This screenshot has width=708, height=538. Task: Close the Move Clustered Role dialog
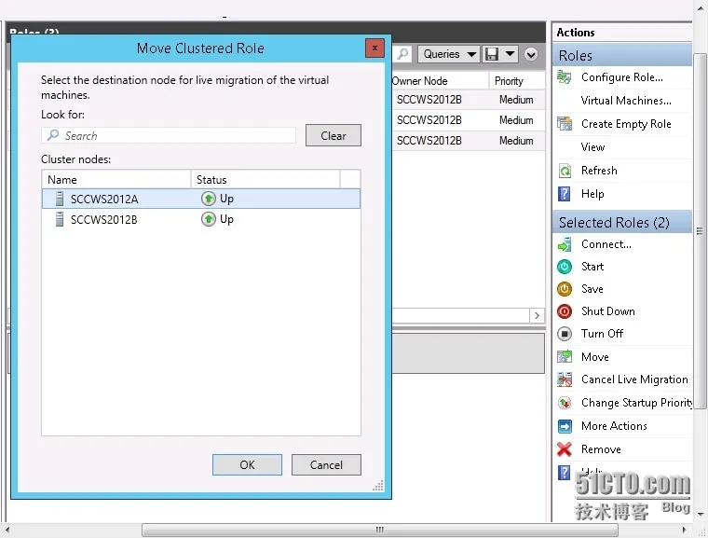(x=374, y=48)
